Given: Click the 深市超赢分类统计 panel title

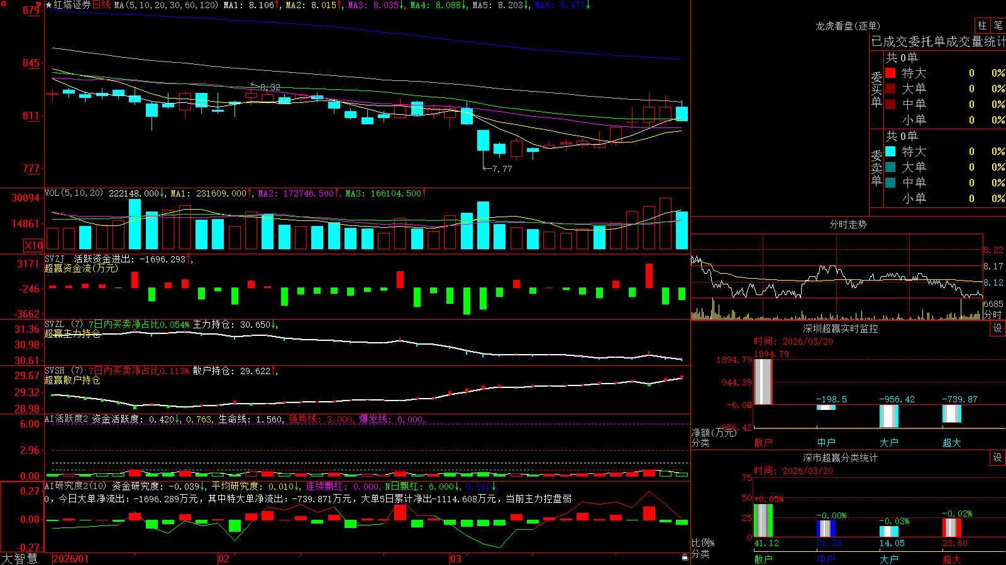Looking at the screenshot, I should pyautogui.click(x=840, y=458).
